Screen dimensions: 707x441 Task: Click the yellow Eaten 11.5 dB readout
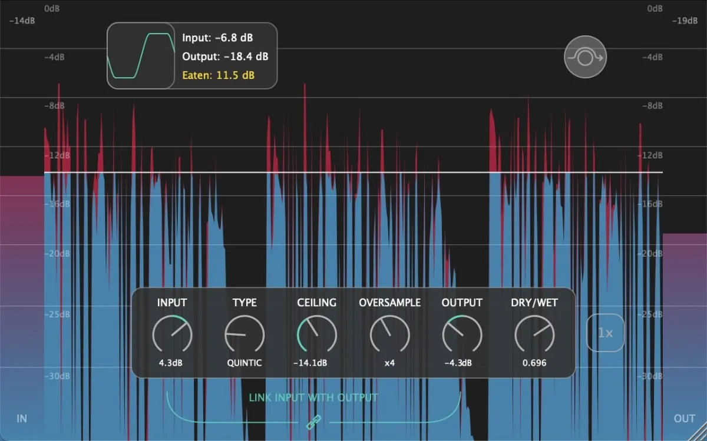click(222, 75)
